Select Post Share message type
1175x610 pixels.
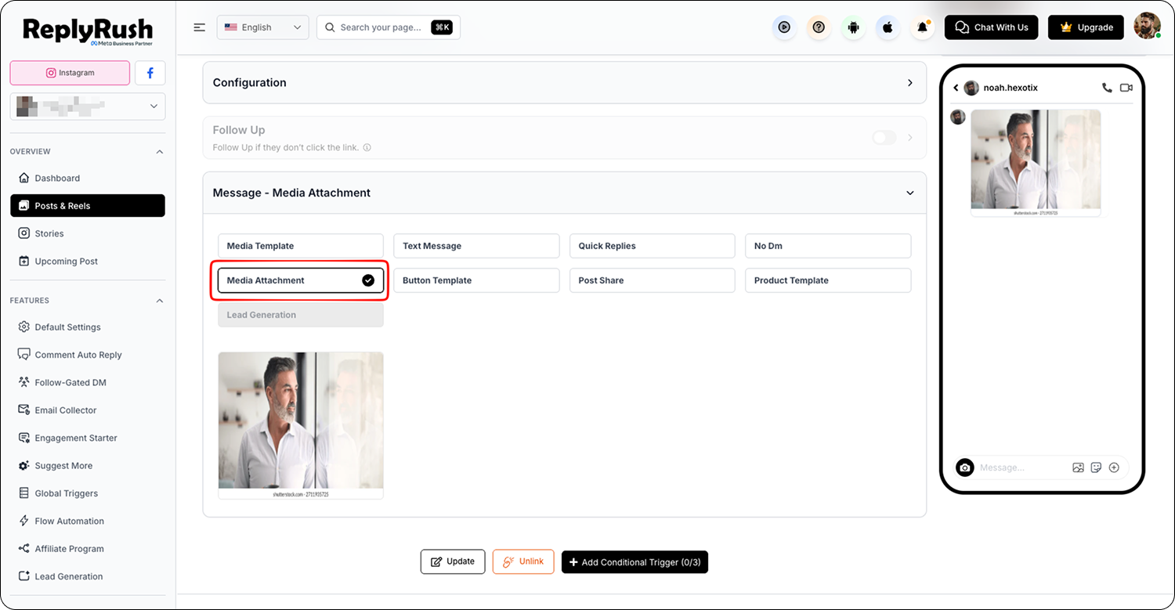[x=653, y=280]
